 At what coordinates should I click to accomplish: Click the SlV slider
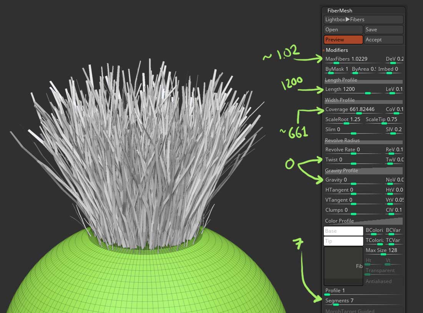click(x=394, y=131)
